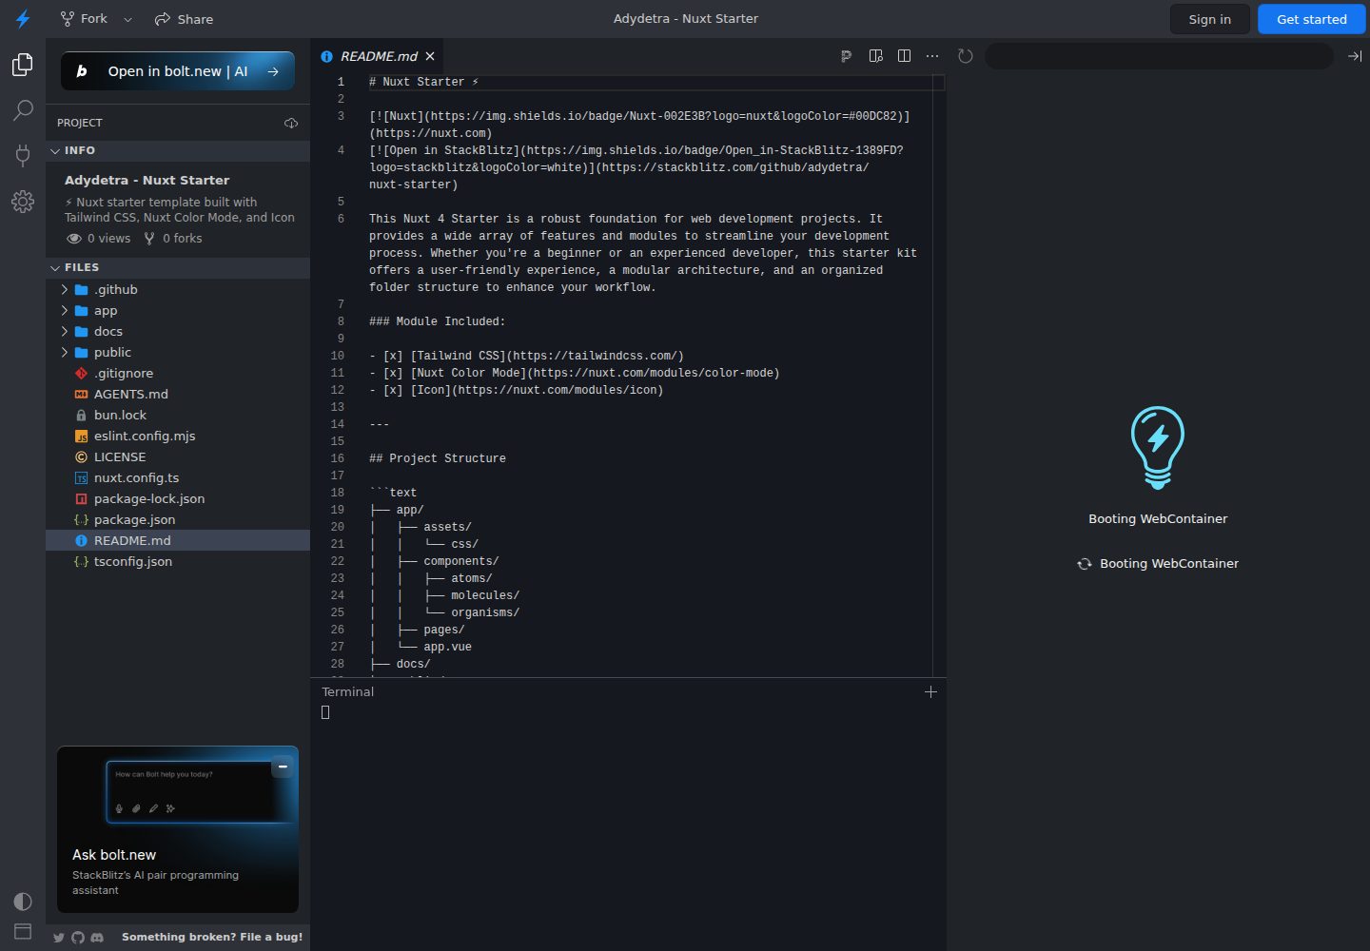Open the markdown preview side icon

875,56
